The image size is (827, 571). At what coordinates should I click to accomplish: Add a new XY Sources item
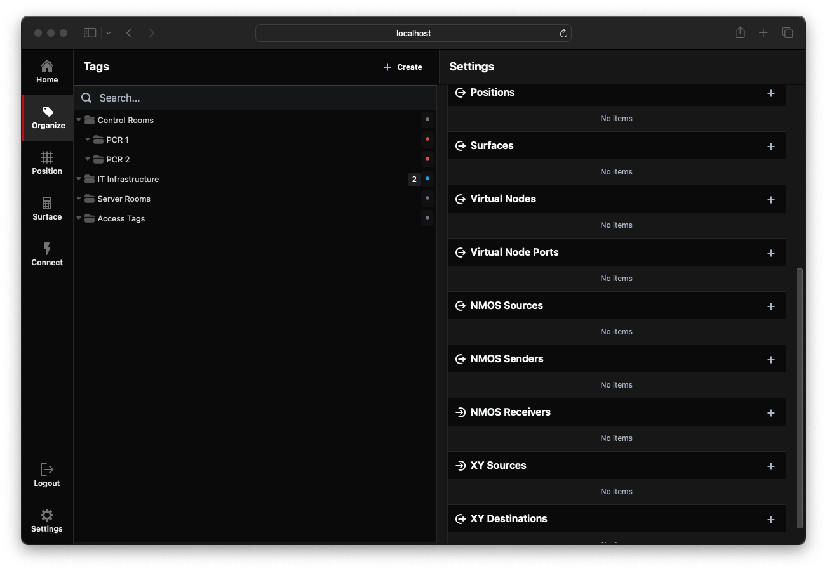(x=770, y=466)
